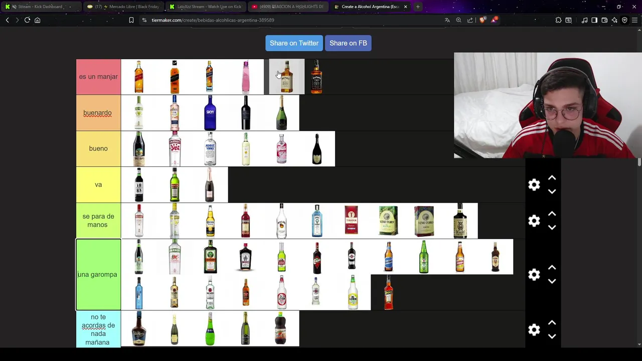Move 'no te acordas' row up
This screenshot has width=642, height=361.
point(552,323)
